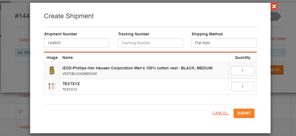This screenshot has width=296, height=136.
Task: Click the Name column header
Action: pos(68,57)
